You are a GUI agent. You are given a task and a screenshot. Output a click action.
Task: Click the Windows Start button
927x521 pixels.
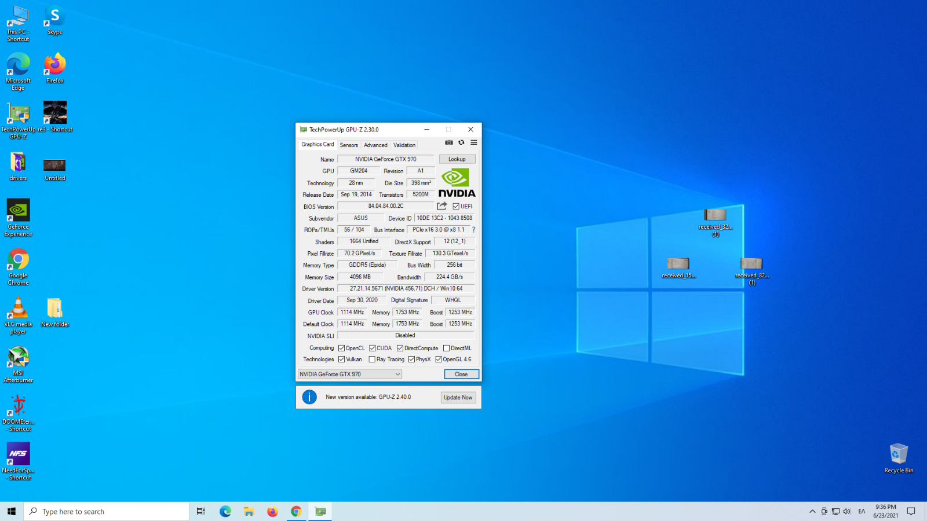(12, 511)
